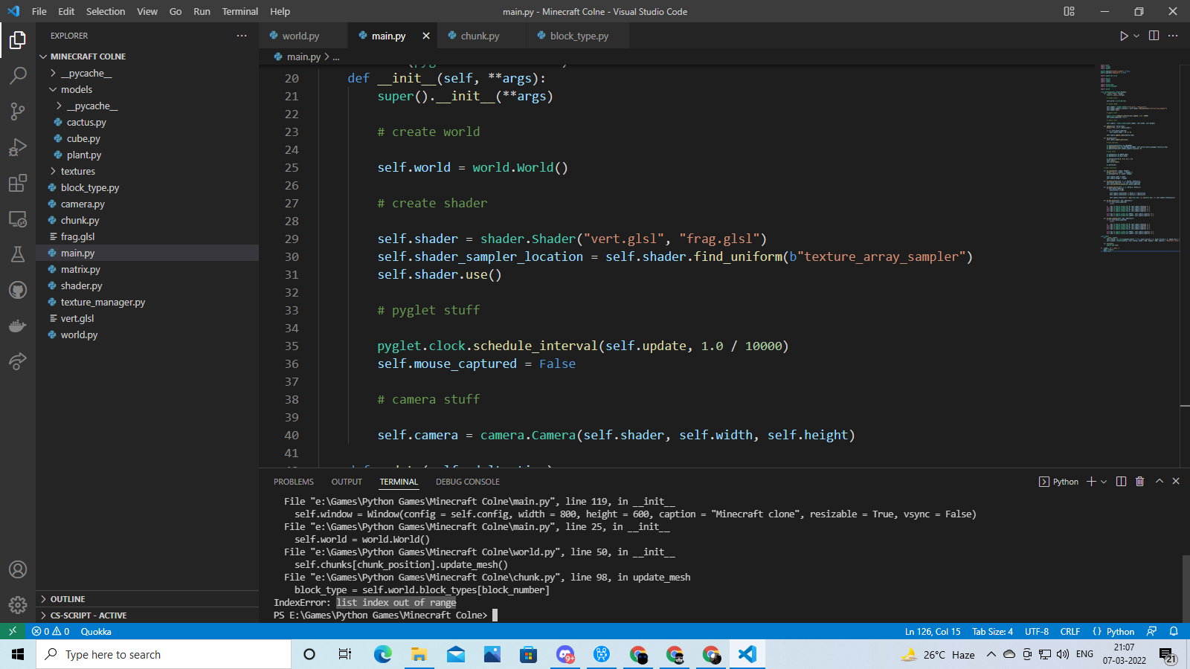Open run options dropdown beside play button
This screenshot has height=669, width=1190.
[x=1136, y=36]
